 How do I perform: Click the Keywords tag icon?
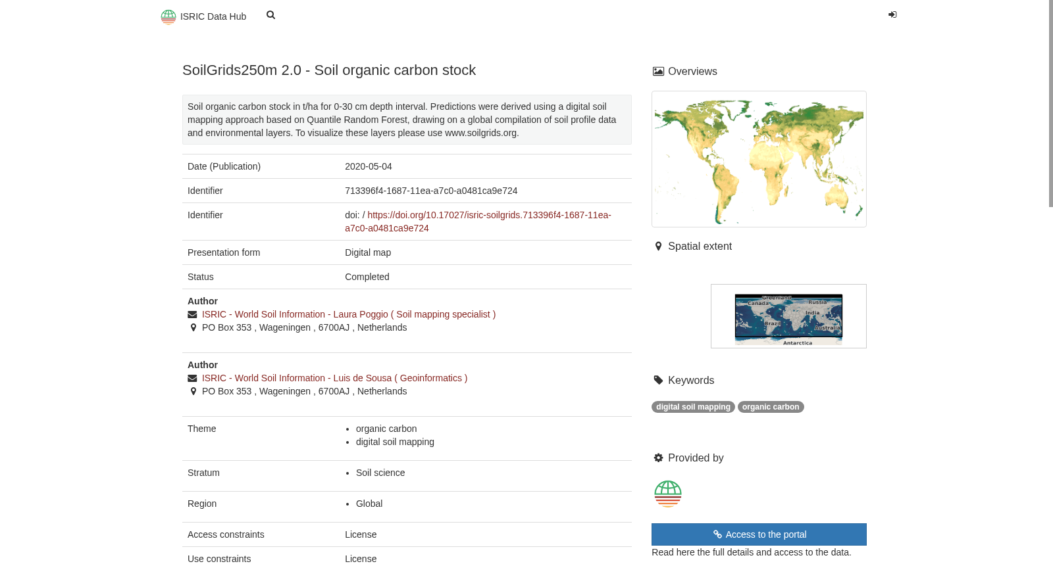pos(658,380)
